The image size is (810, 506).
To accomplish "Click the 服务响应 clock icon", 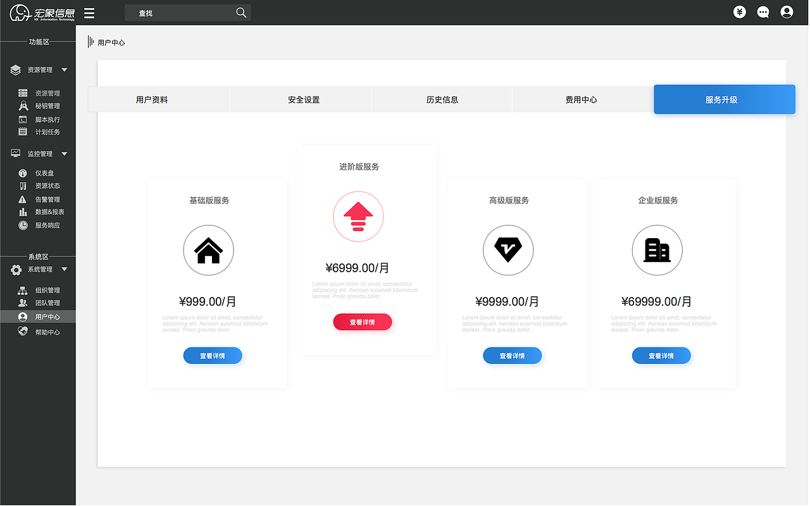I will pyautogui.click(x=23, y=226).
